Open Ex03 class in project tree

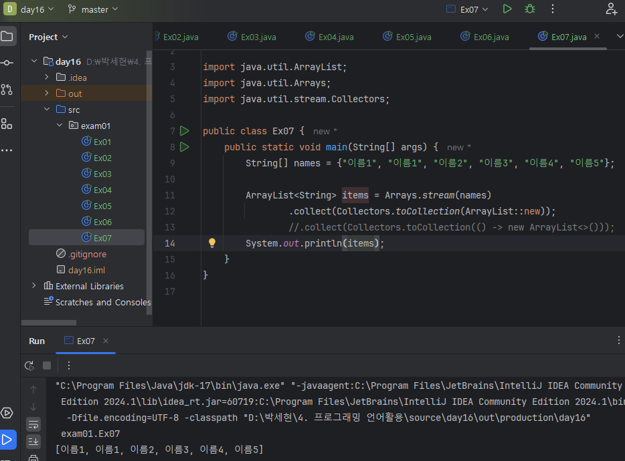(102, 174)
